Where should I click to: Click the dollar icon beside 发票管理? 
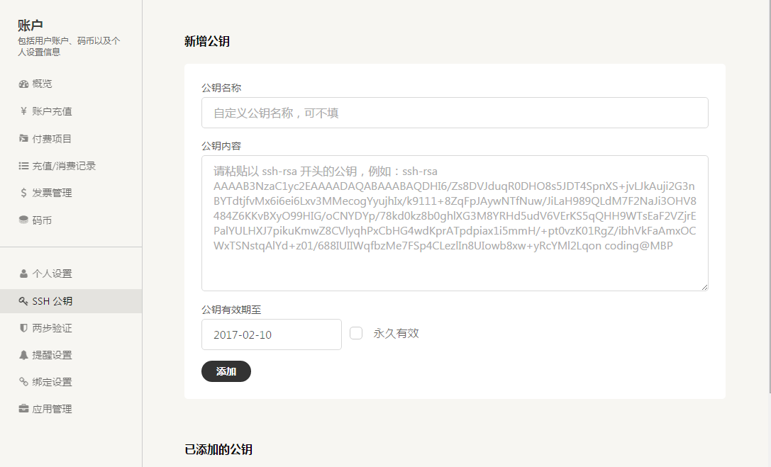tap(23, 193)
